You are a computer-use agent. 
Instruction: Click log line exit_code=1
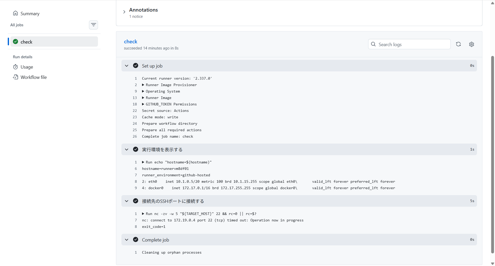click(154, 227)
